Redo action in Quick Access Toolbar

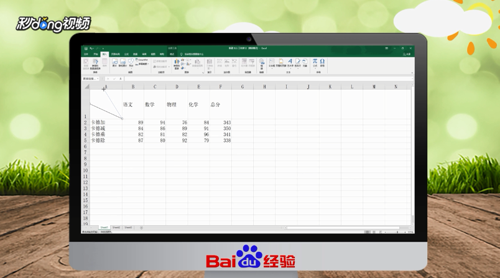point(97,49)
